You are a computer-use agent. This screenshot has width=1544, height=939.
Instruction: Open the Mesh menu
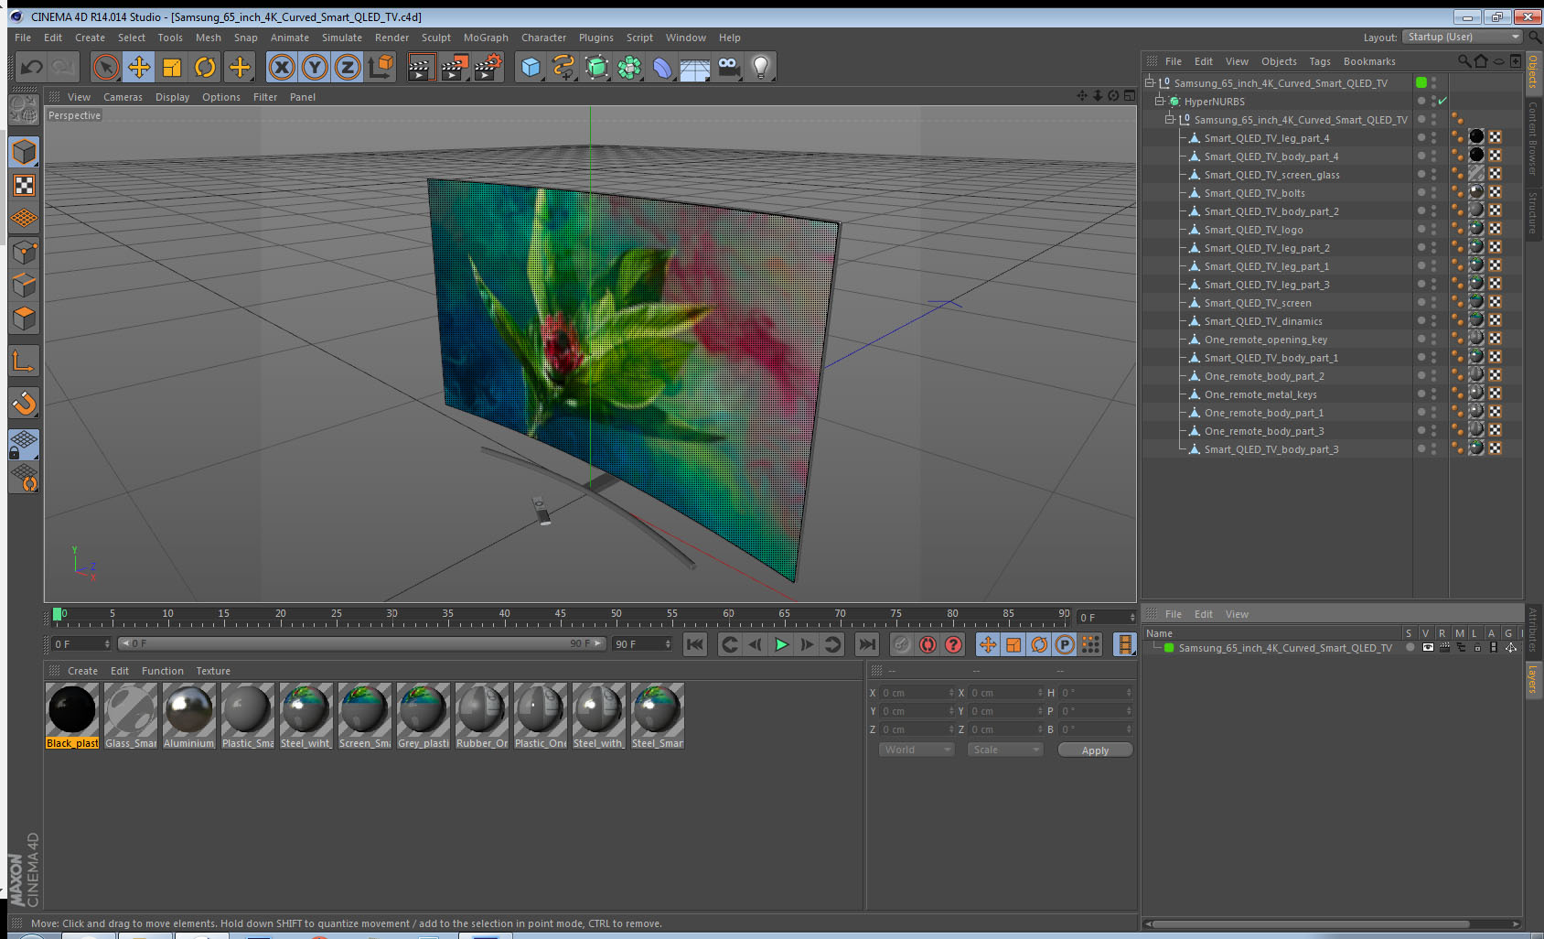tap(209, 38)
